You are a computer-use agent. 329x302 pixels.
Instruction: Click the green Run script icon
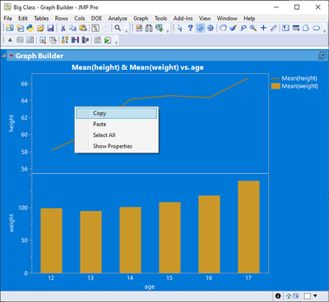tap(108, 40)
